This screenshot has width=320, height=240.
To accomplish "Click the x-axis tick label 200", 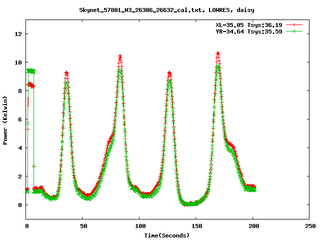I will pyautogui.click(x=253, y=226).
